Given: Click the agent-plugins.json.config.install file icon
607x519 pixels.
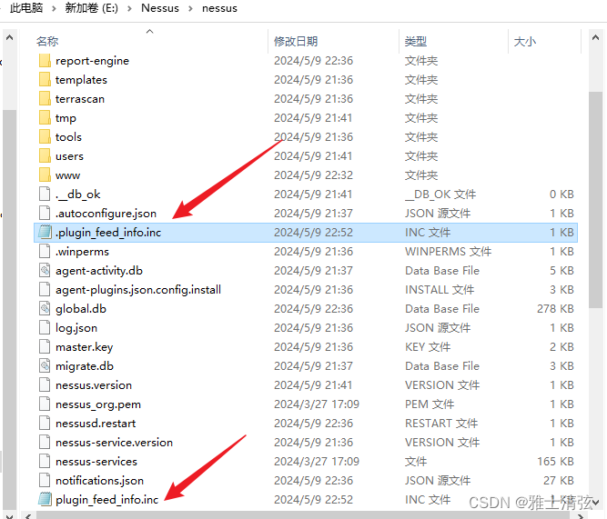Looking at the screenshot, I should [45, 290].
